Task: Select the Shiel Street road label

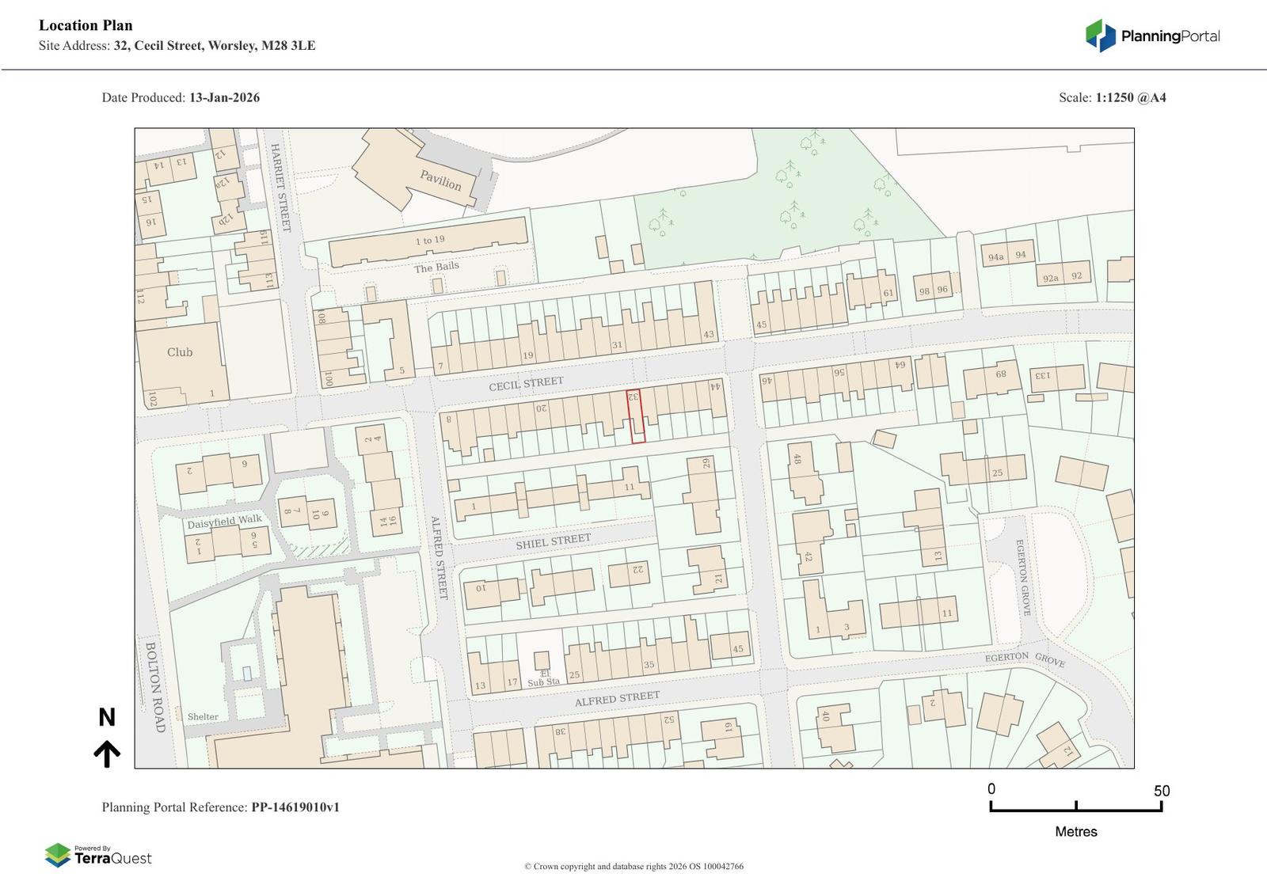Action: pos(553,541)
